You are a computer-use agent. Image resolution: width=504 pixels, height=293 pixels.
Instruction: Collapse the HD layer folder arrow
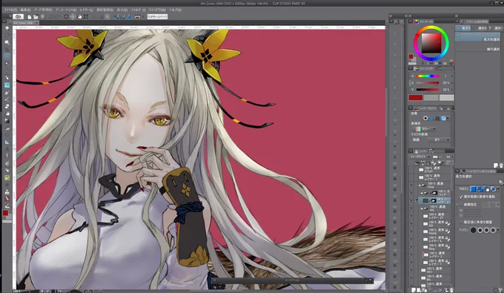(x=422, y=208)
